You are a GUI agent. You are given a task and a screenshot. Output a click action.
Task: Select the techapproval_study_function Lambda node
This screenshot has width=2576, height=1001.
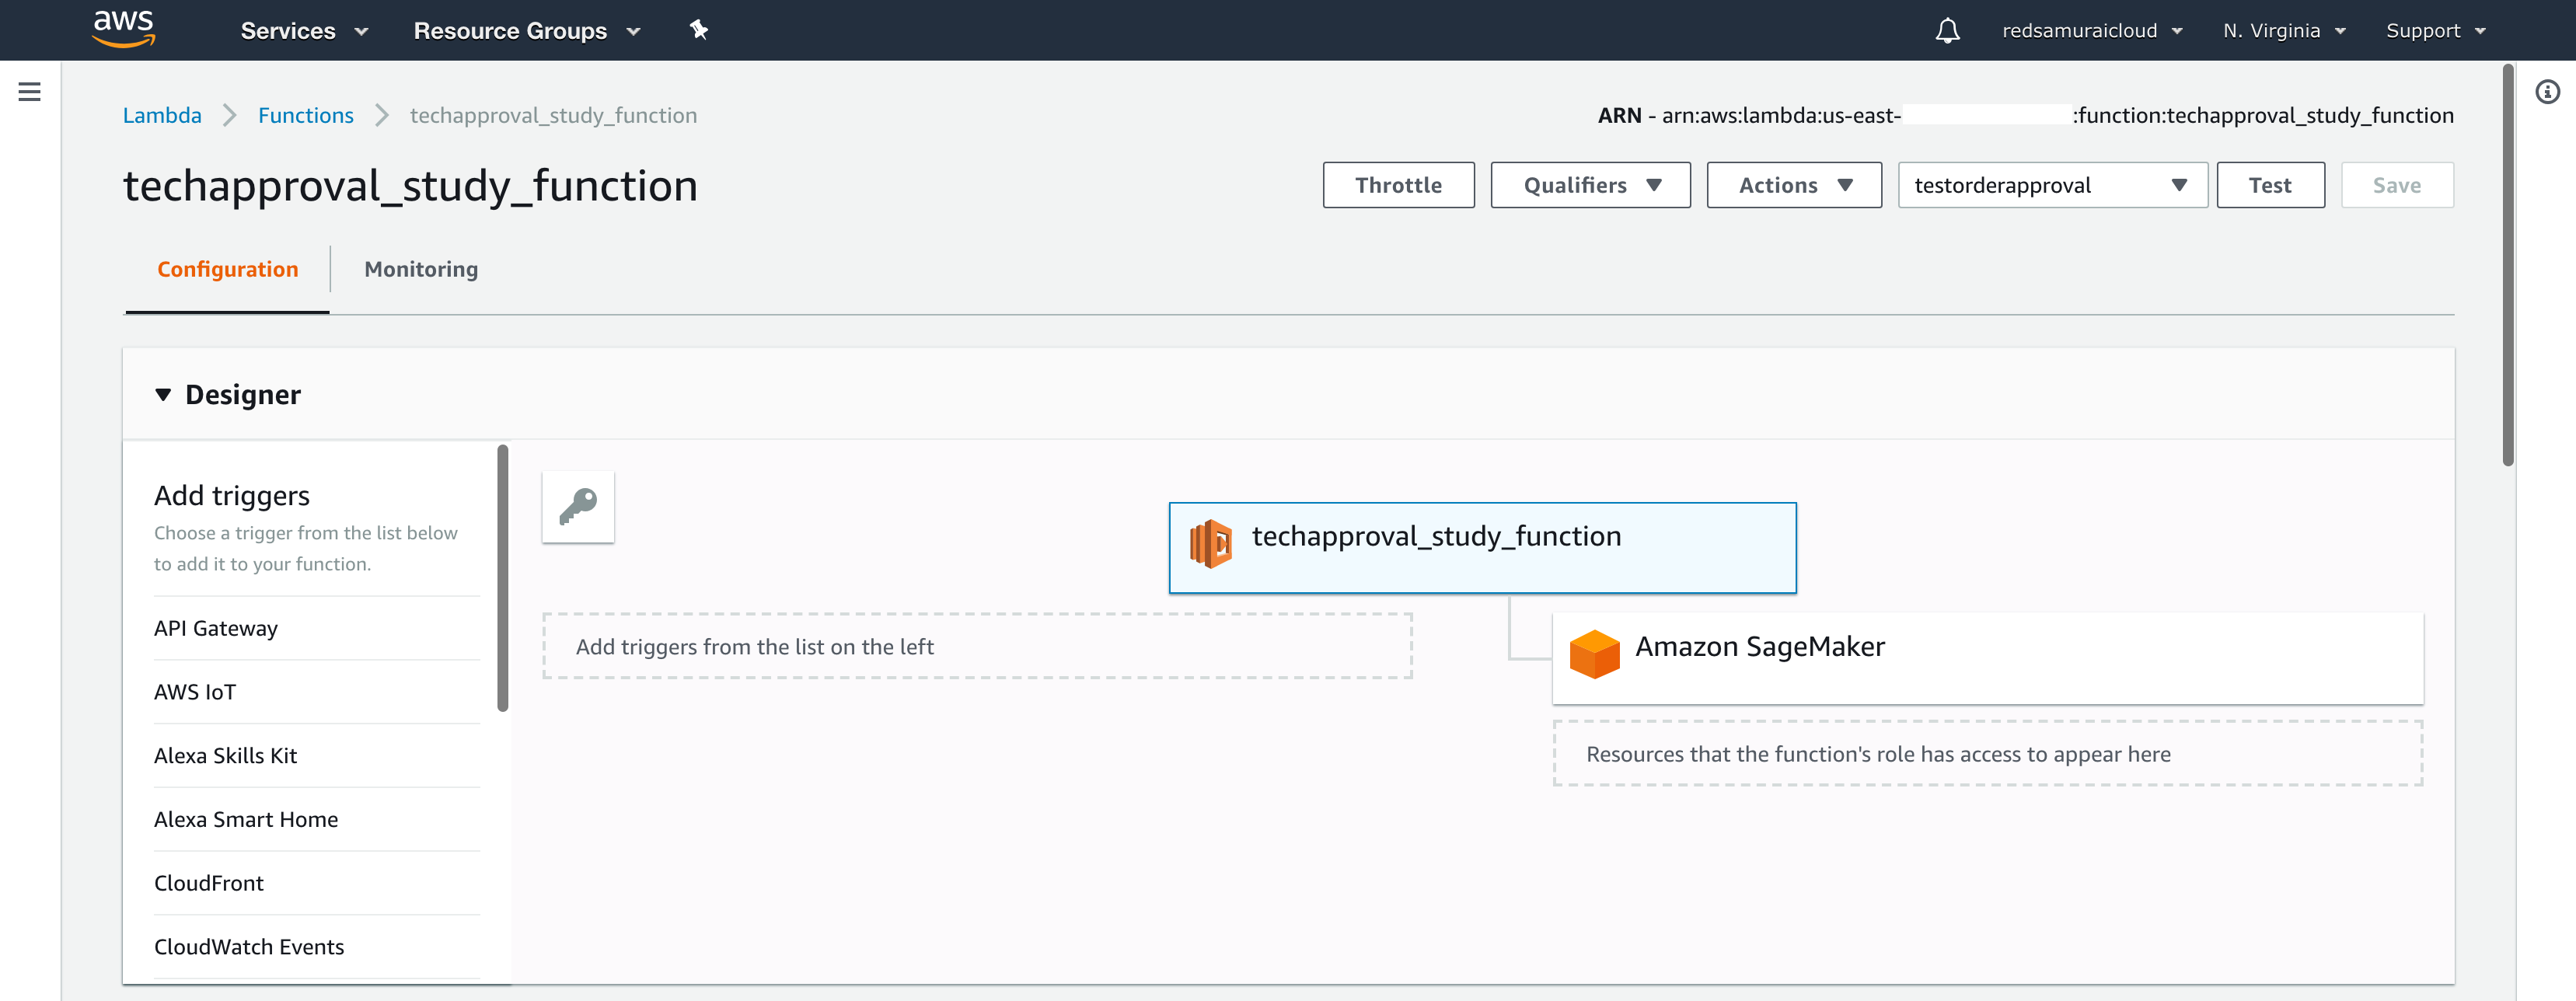click(1482, 547)
